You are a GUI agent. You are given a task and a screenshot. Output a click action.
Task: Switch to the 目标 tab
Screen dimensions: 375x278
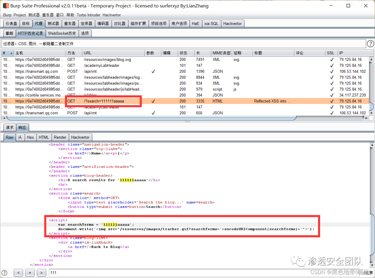click(x=26, y=24)
